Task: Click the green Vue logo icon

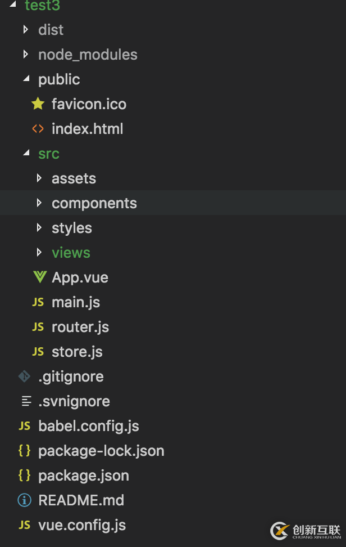Action: (x=39, y=277)
